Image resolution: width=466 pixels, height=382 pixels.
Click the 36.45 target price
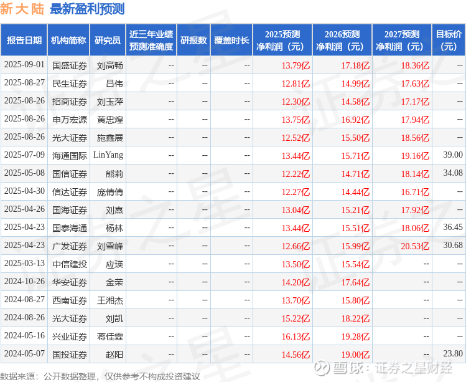[453, 227]
